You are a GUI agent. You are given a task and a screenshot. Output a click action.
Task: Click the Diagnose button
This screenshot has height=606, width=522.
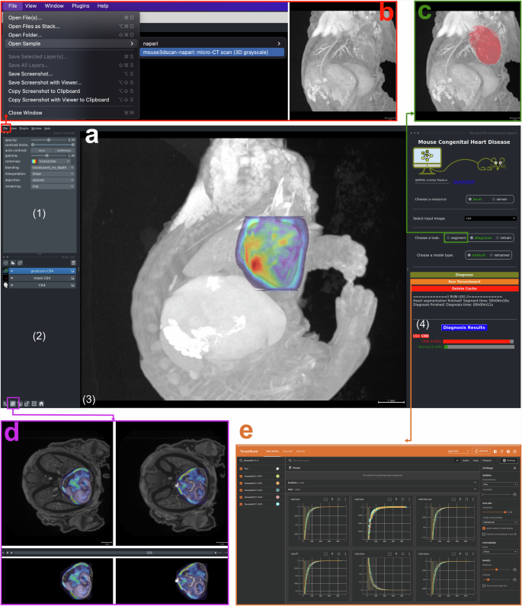464,275
